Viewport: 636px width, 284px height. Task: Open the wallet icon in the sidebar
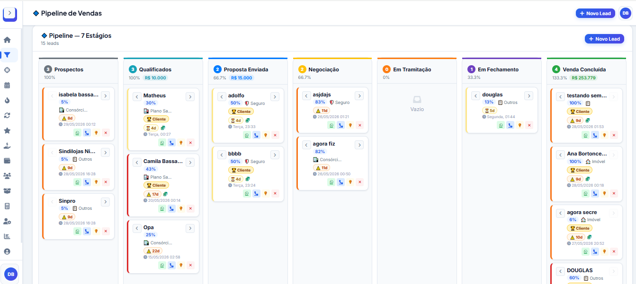coord(7,161)
